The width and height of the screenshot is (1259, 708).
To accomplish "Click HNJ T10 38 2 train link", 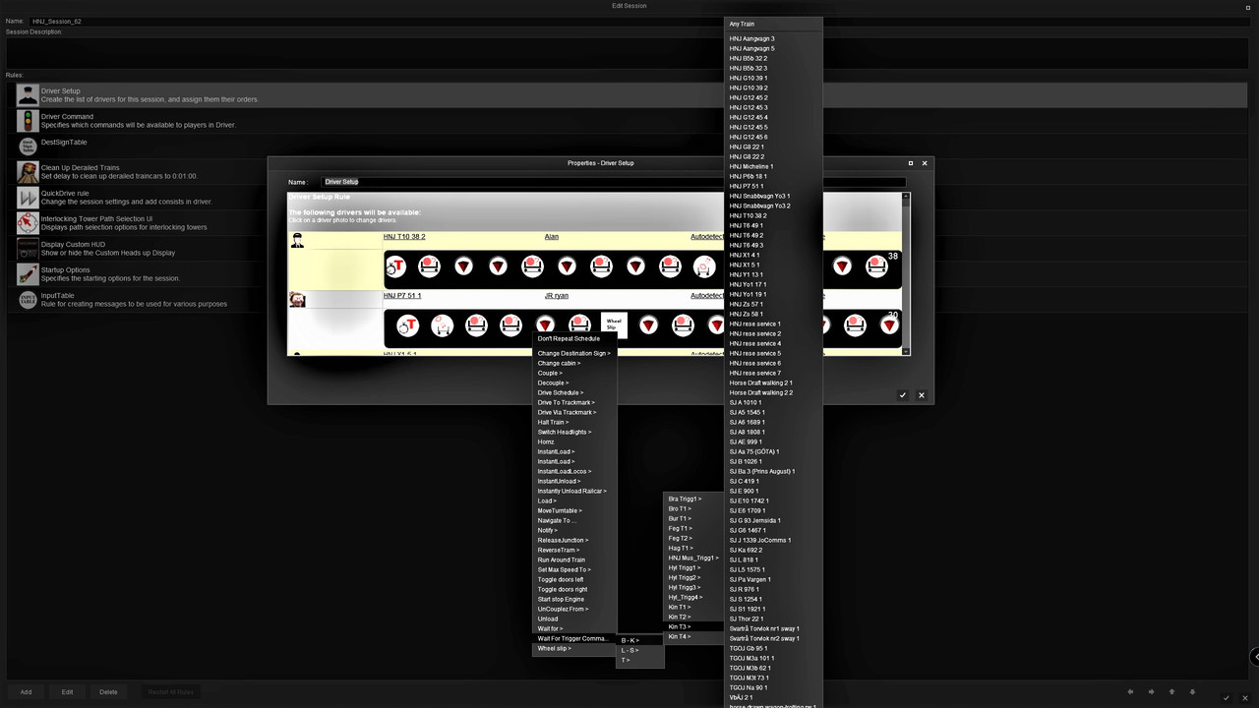I will 404,237.
